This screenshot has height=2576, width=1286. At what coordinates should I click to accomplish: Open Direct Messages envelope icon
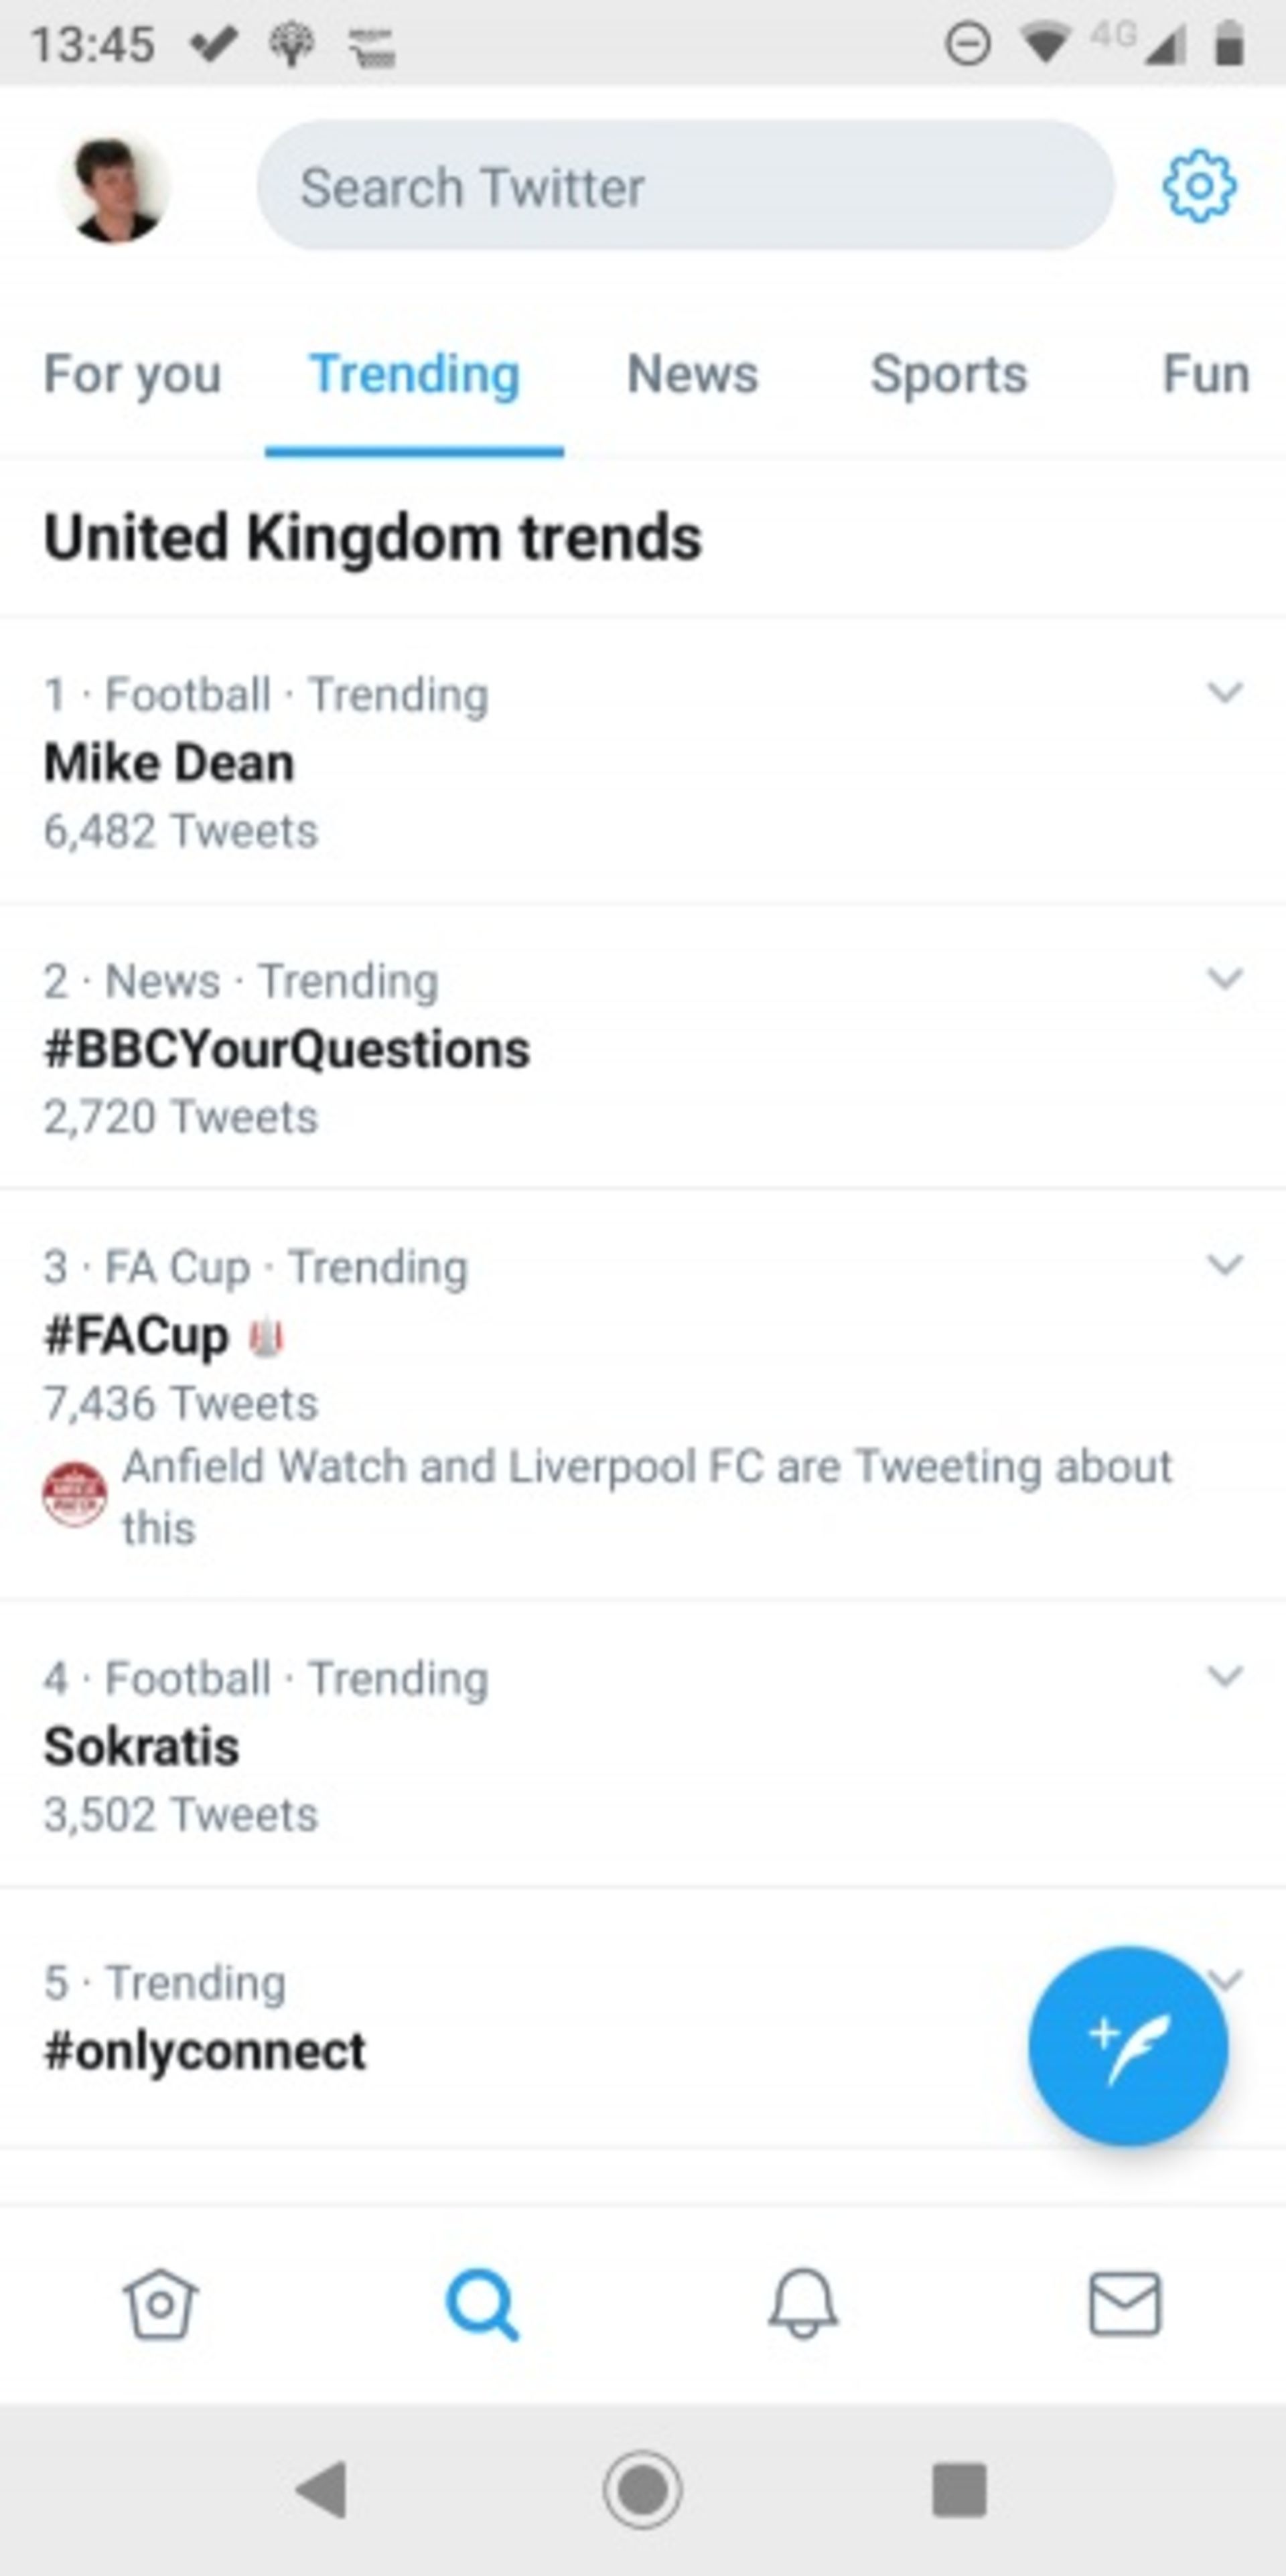pos(1124,2304)
